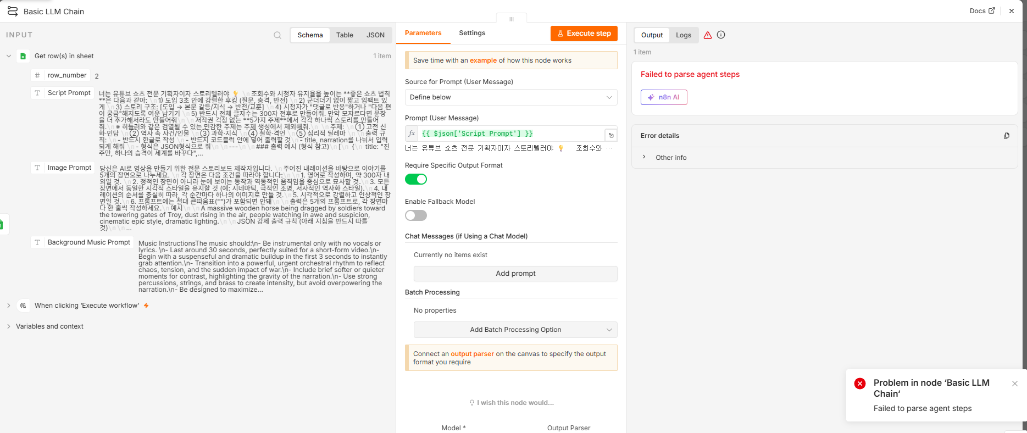Switch input view to Table
The width and height of the screenshot is (1027, 433).
[345, 35]
